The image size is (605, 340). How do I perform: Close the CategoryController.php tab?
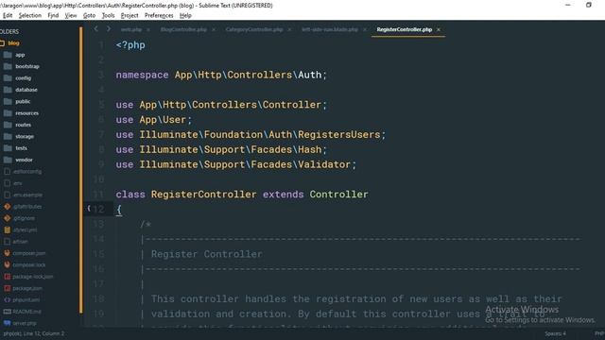[x=289, y=29]
